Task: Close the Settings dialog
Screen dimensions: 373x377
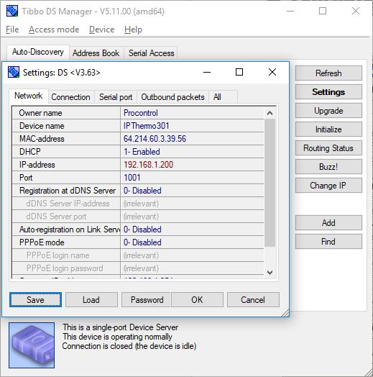Action: 272,72
